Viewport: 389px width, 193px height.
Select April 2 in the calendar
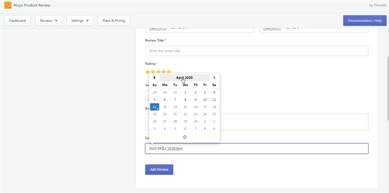[196, 92]
